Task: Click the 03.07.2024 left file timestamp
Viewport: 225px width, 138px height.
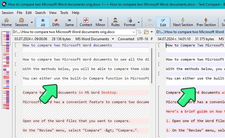Action: [x=31, y=39]
